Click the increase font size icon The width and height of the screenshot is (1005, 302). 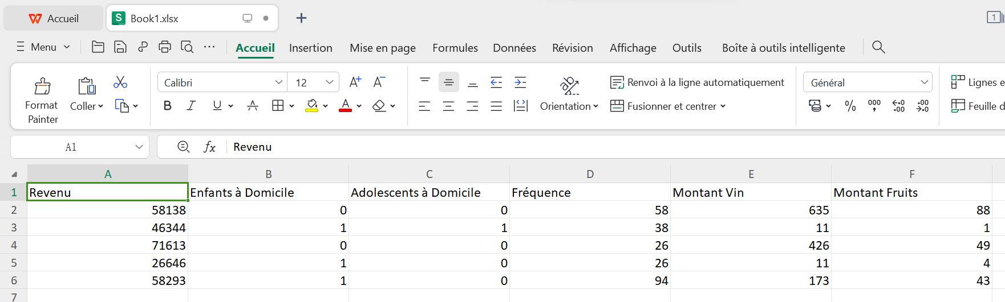(355, 82)
